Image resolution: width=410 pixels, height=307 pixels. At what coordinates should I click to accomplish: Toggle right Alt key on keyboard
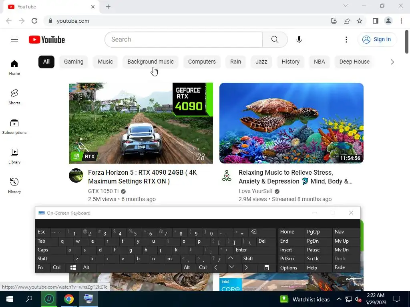tap(189, 267)
